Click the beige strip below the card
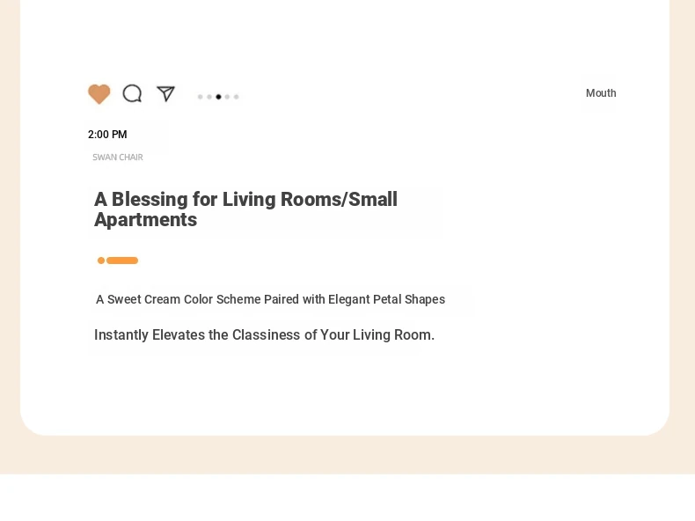This screenshot has height=521, width=695. tap(347, 456)
